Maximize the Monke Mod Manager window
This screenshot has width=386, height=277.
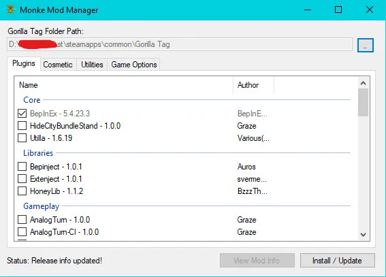(338, 10)
